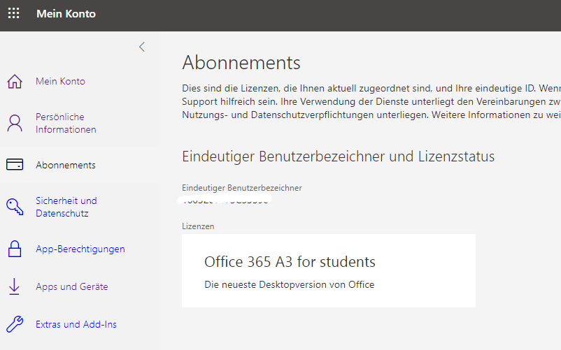Viewport: 561px width, 350px height.
Task: Click the Office 365 A3 for students license title
Action: [x=290, y=262]
